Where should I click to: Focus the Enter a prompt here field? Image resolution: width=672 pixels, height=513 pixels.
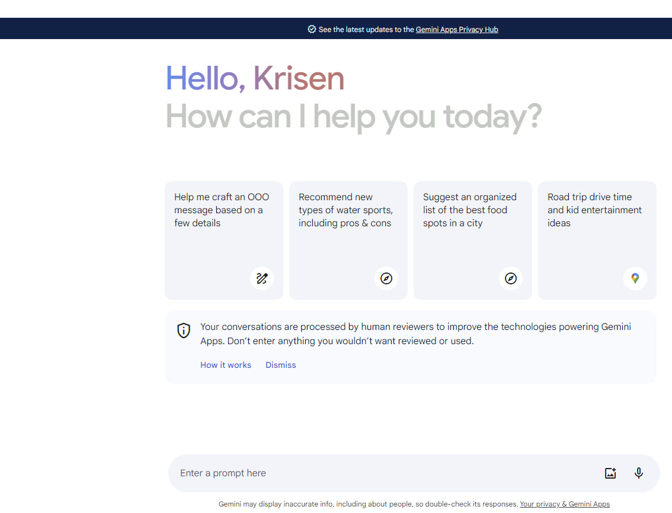(379, 473)
